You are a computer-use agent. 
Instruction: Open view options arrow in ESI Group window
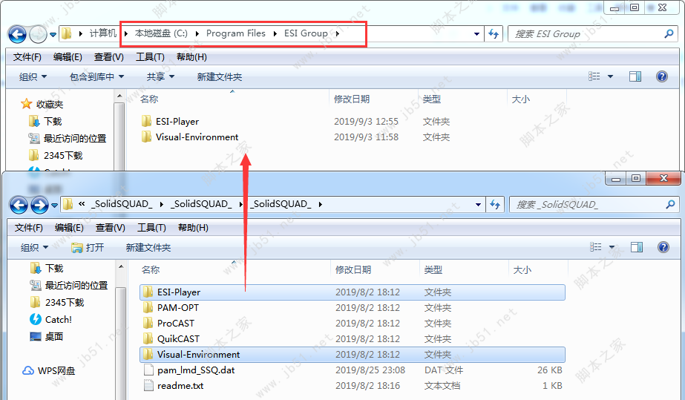pos(610,77)
